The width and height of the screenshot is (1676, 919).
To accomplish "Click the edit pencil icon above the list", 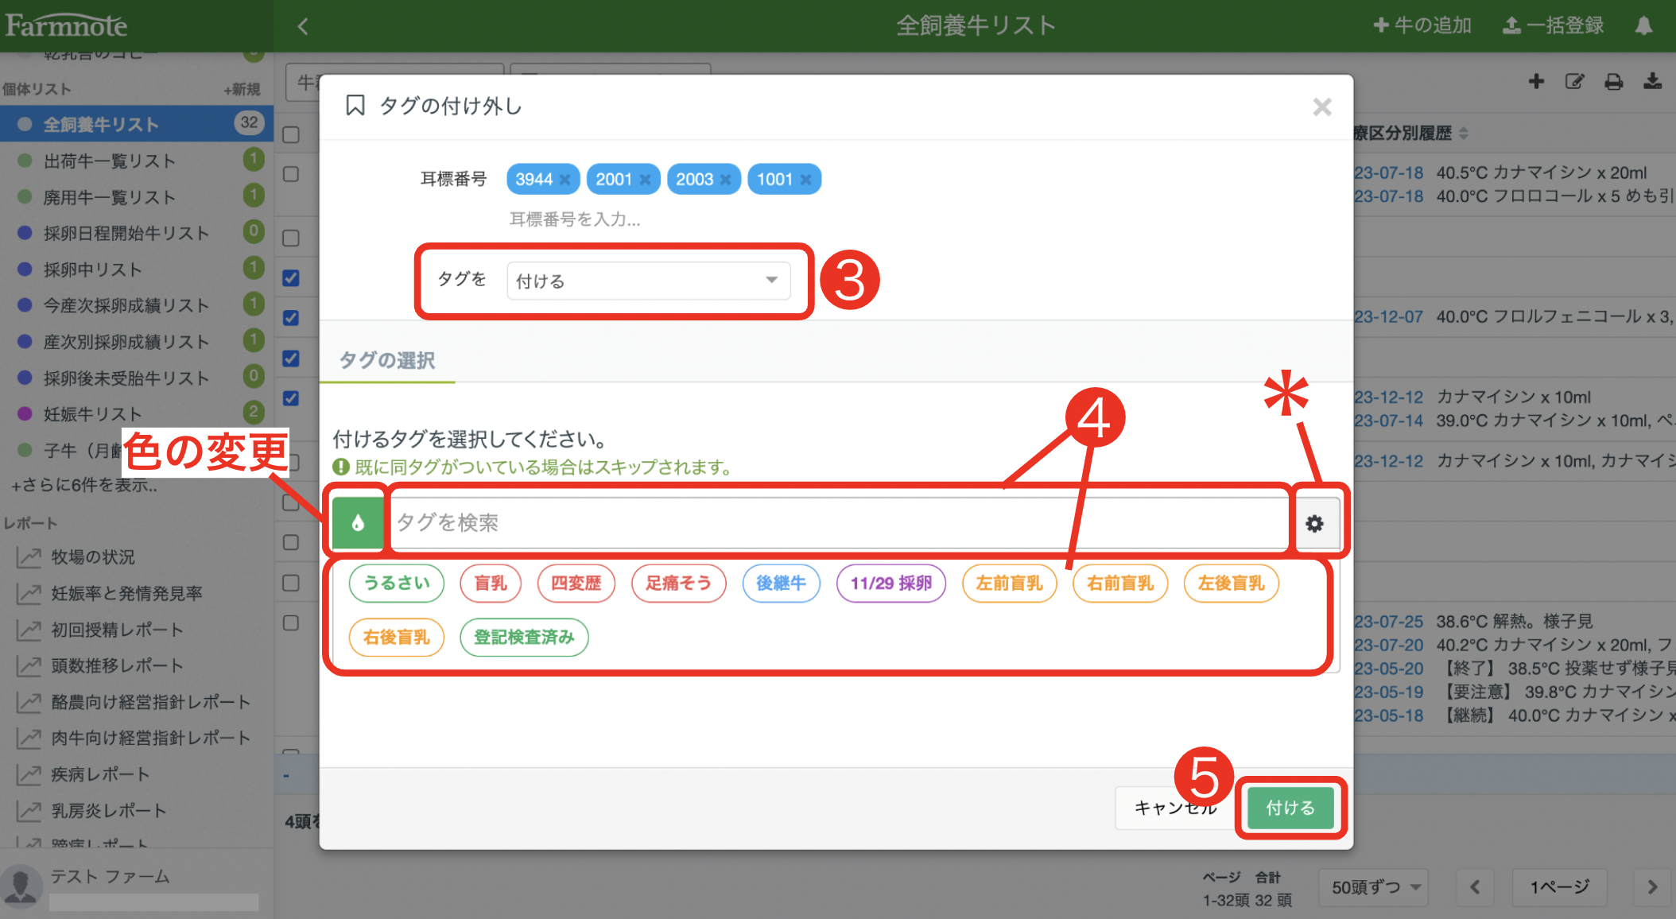I will pyautogui.click(x=1575, y=82).
